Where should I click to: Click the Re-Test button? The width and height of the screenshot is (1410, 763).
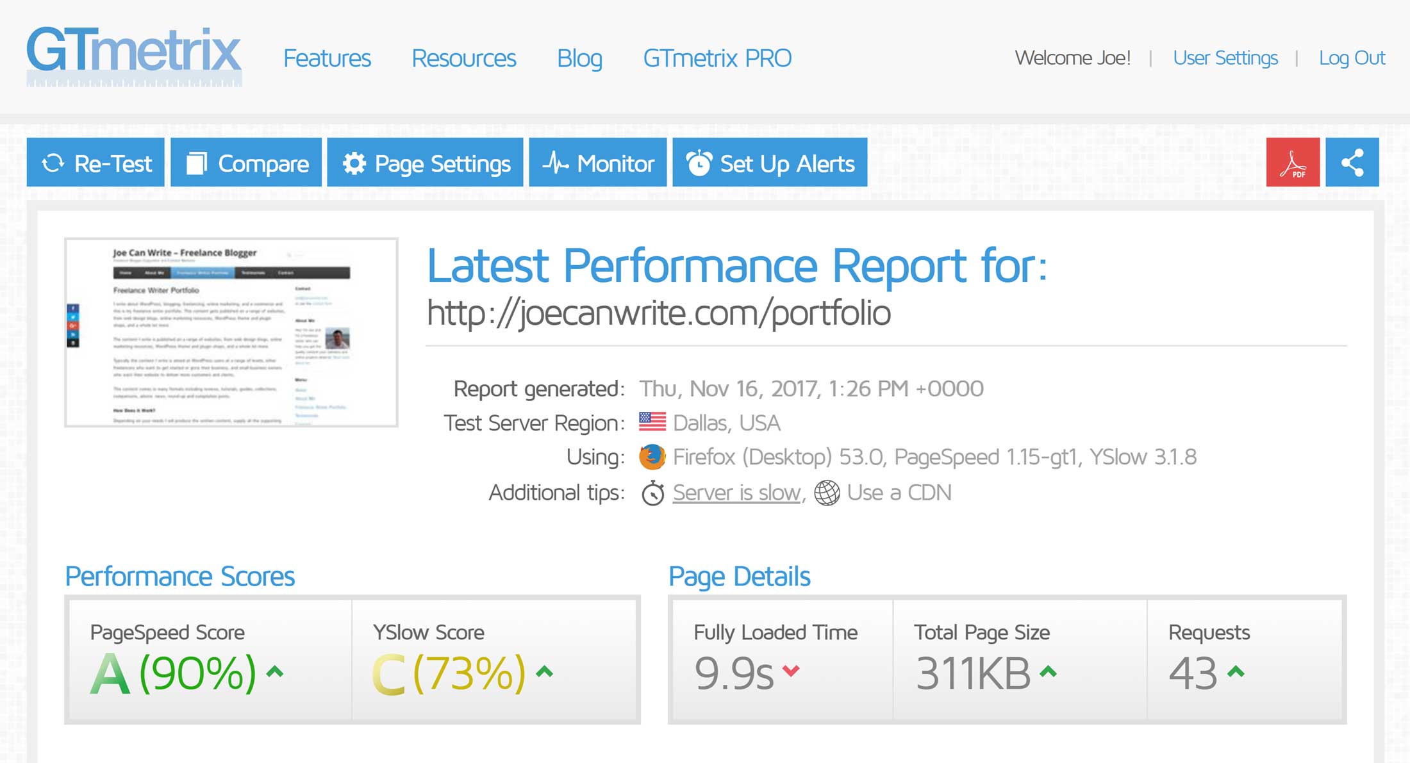click(x=95, y=163)
